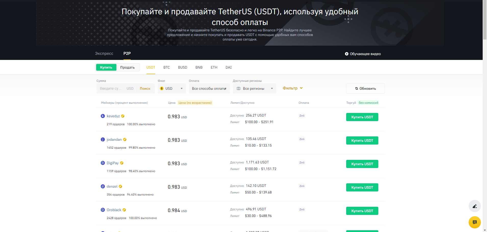The width and height of the screenshot is (487, 232).
Task: Select the DAI coin tab
Action: coord(229,67)
